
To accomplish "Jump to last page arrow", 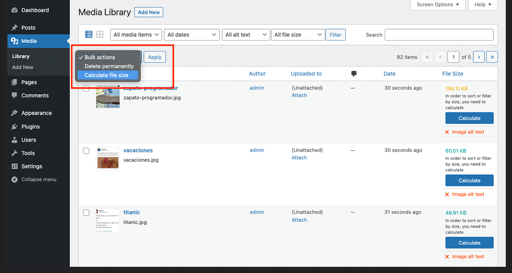I will point(492,57).
